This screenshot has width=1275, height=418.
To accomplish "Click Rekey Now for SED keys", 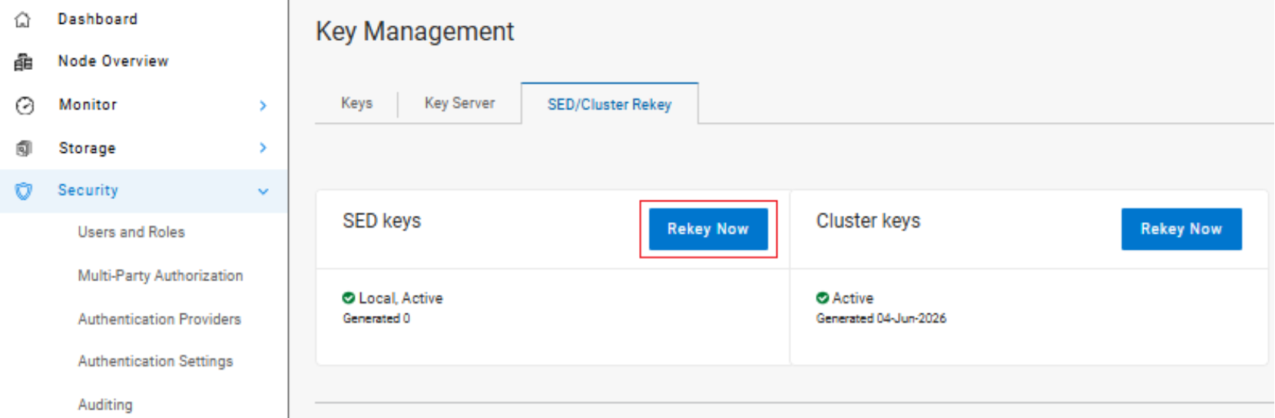I will (708, 229).
